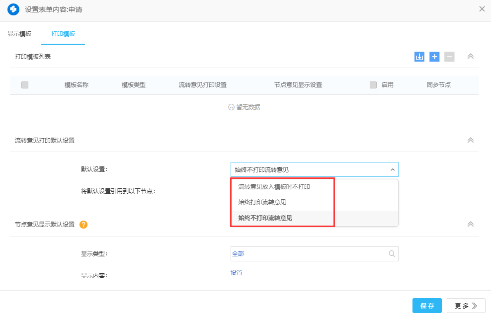Pick 始终不打印流转意见 option in list
Viewport: 491px width, 317px height.
(x=265, y=218)
